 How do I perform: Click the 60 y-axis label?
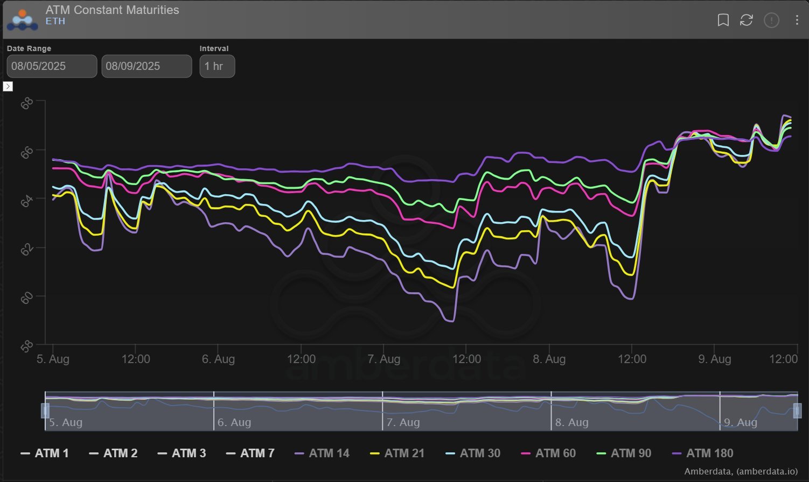27,297
